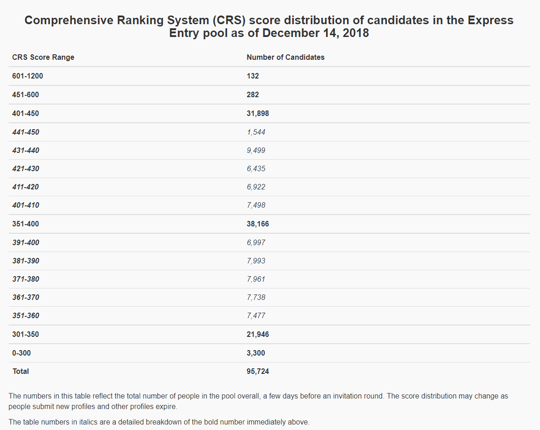Click the value 9,499 for range 431-440
Image resolution: width=540 pixels, height=430 pixels.
coord(256,151)
